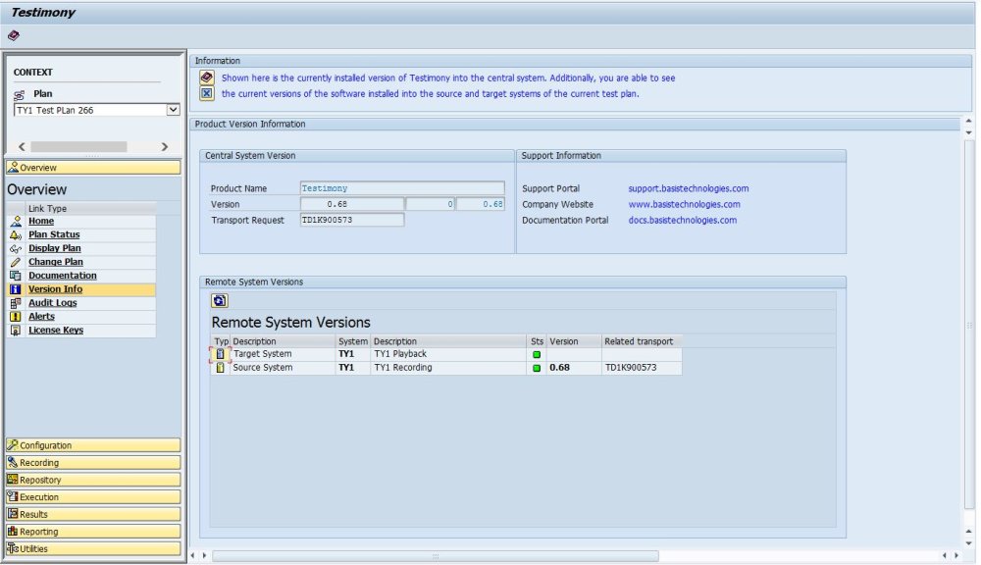Screen dimensions: 981x565
Task: Open the Audit Logs link
Action: 53,303
